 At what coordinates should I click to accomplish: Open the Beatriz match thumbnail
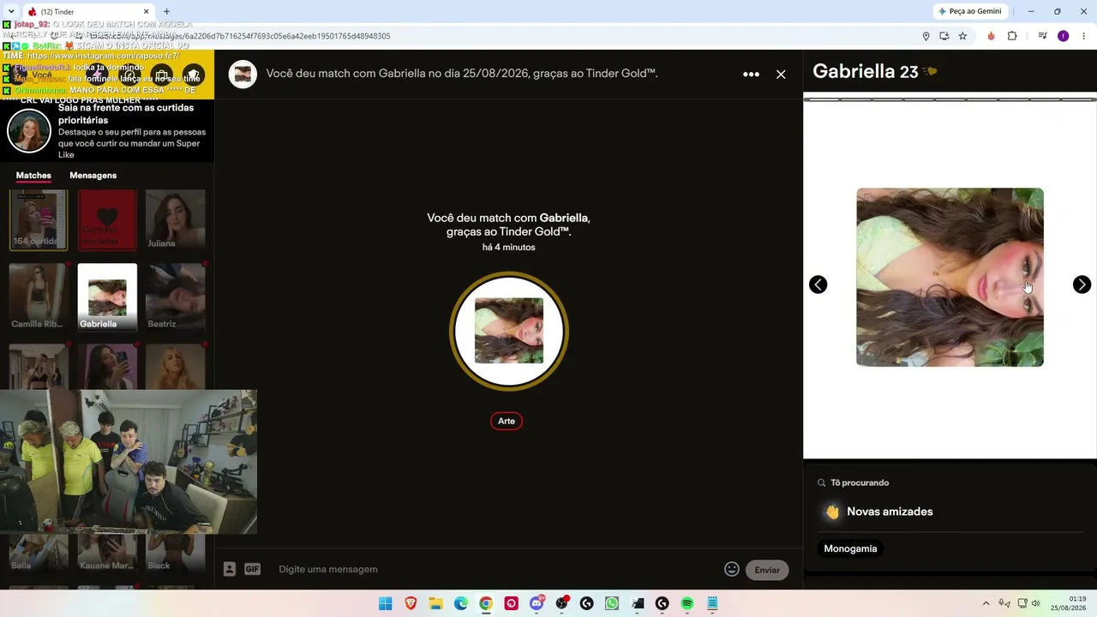pos(176,297)
